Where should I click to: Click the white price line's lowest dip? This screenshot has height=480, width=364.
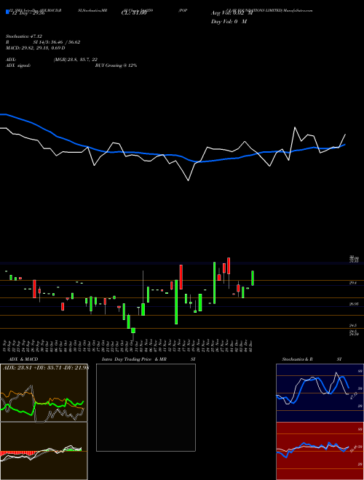coord(188,180)
